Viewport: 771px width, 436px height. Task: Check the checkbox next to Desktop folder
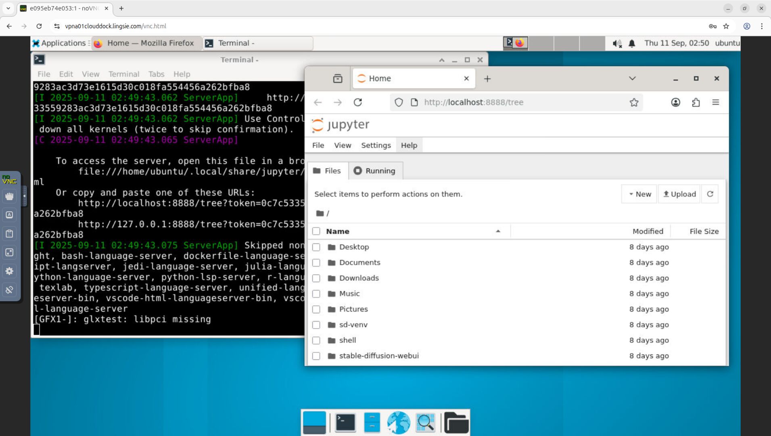[317, 247]
